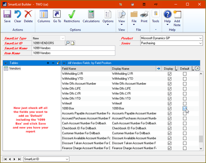The image size is (206, 163).
Task: Go to previous record navigation button
Action: point(10,159)
